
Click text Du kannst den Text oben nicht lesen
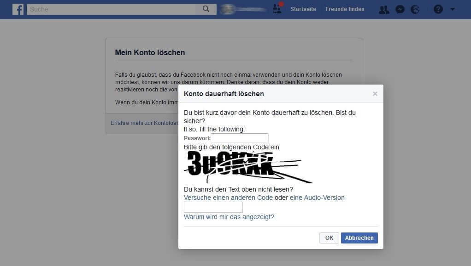pos(239,189)
